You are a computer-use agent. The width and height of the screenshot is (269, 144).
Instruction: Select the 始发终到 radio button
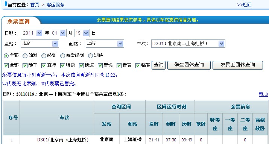click(x=63, y=56)
